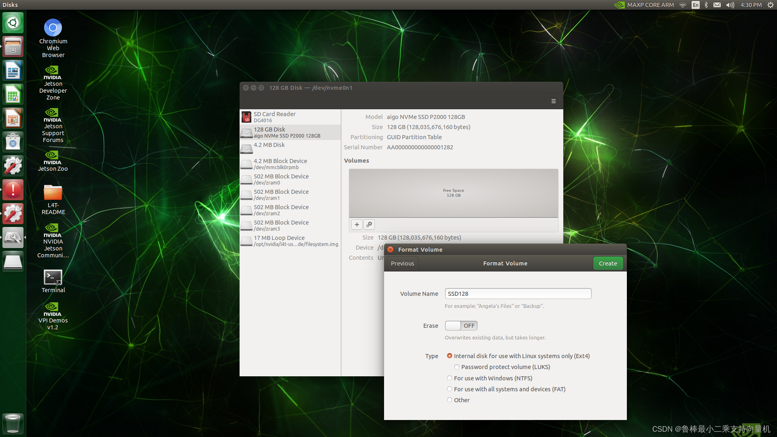
Task: Open the system power gear menu
Action: pos(771,5)
